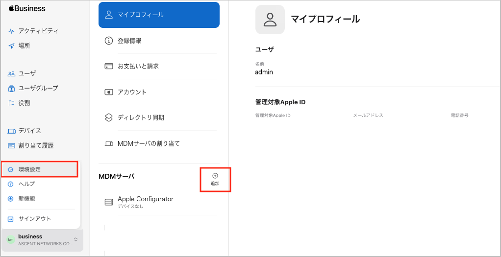Image resolution: width=501 pixels, height=257 pixels.
Task: Click the Apple Business logo
Action: (x=27, y=9)
